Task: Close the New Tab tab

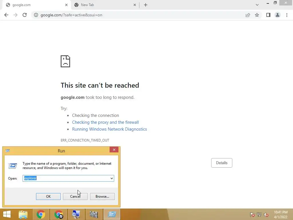Action: coord(135,5)
